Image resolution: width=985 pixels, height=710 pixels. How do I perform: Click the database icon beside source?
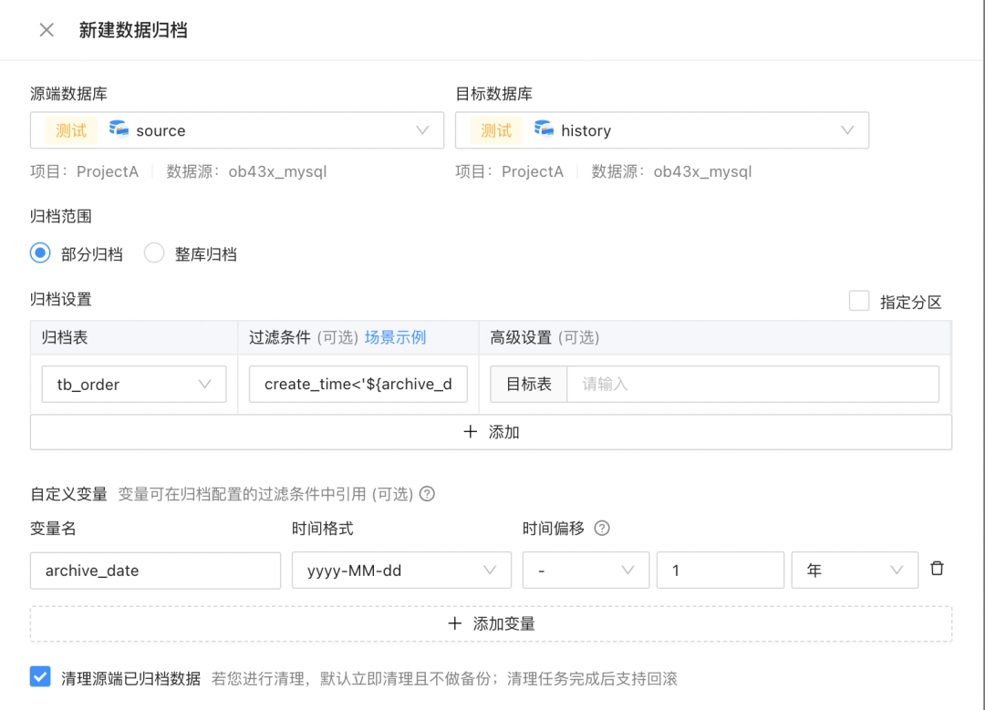[x=119, y=129]
